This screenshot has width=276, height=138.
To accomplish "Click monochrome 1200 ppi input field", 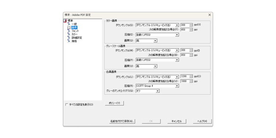I will pos(185,77).
